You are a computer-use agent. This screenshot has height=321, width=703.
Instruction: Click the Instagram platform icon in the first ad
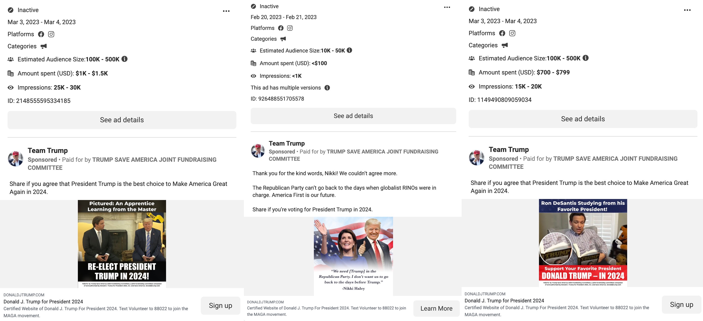coord(51,34)
